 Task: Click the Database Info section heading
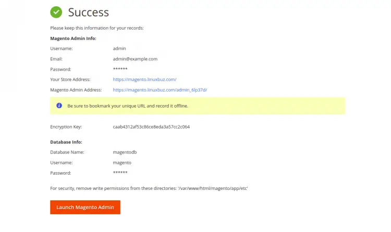(66, 141)
